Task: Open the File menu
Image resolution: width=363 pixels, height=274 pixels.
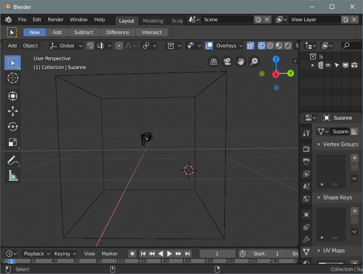Action: [22, 19]
